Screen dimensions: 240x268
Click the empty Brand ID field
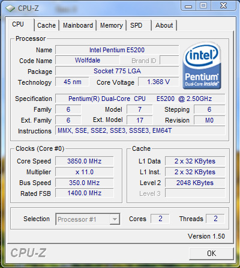(169, 60)
